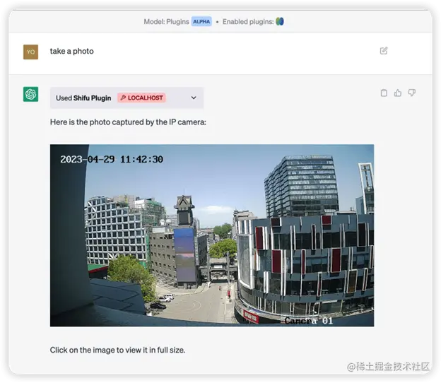Click the ChatGPT assistant avatar
441x383 pixels.
(x=30, y=94)
